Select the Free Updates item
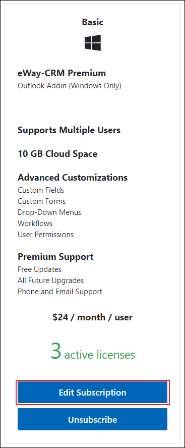The image size is (185, 448). click(39, 269)
